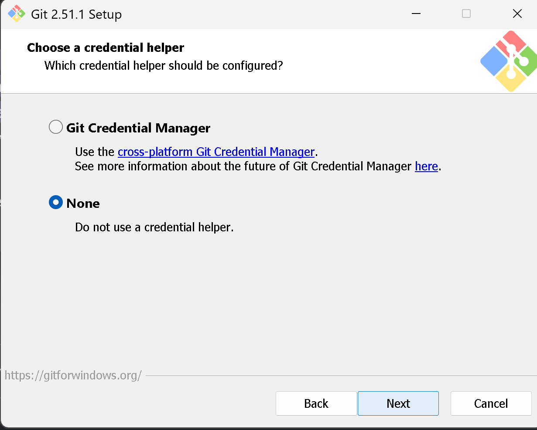The width and height of the screenshot is (537, 430).
Task: Click the "Git 2.51.1 Setup" title text
Action: click(x=76, y=14)
